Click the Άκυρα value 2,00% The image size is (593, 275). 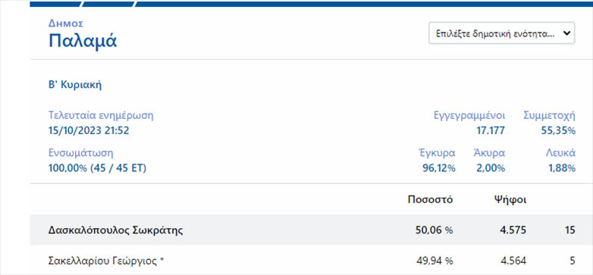491,168
